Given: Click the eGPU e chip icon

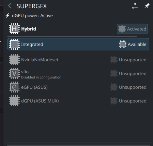Looking at the screenshot, I should (14, 87).
